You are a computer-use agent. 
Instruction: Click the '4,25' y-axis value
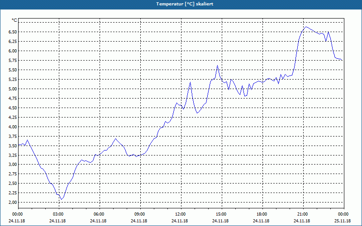pyautogui.click(x=13, y=117)
